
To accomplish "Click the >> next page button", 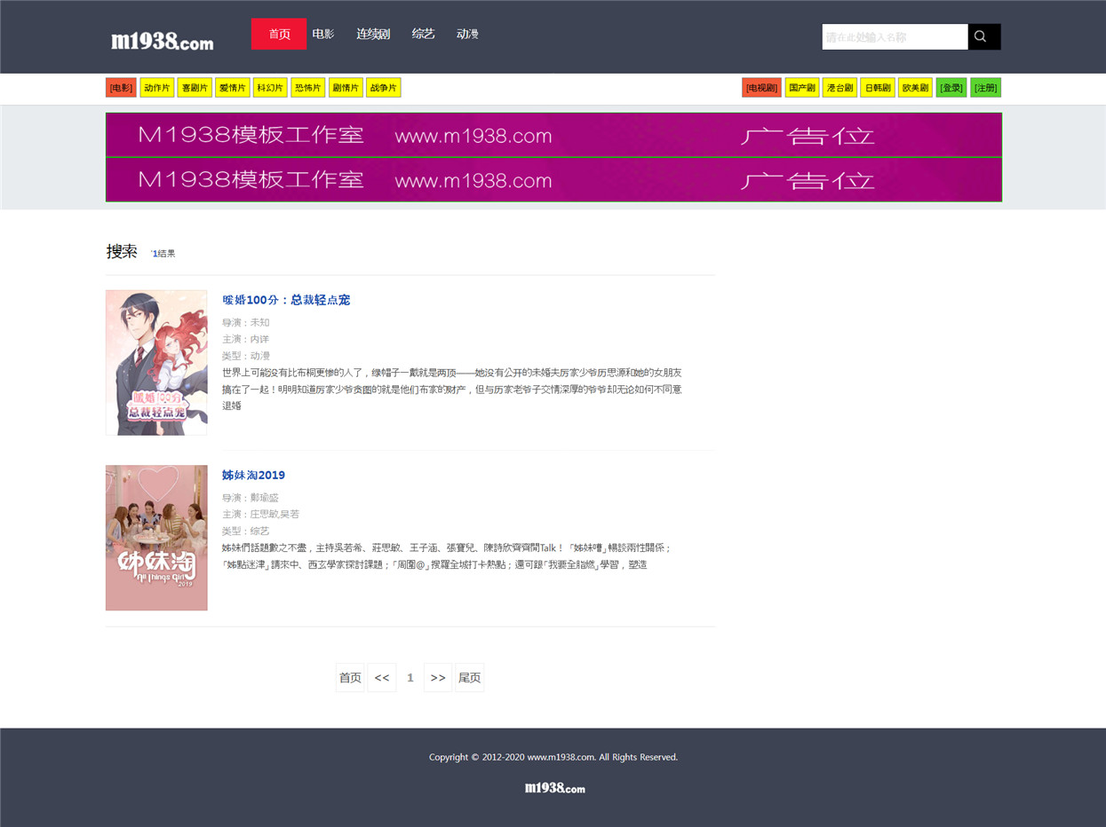I will pyautogui.click(x=438, y=678).
